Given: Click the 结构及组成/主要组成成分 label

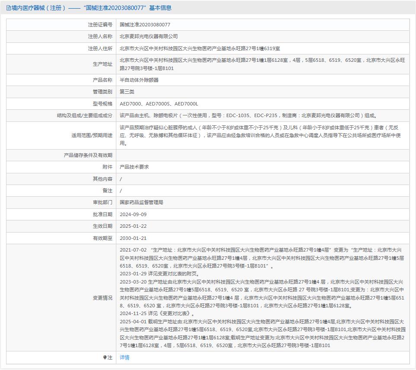Looking at the screenshot, I should tap(84, 115).
